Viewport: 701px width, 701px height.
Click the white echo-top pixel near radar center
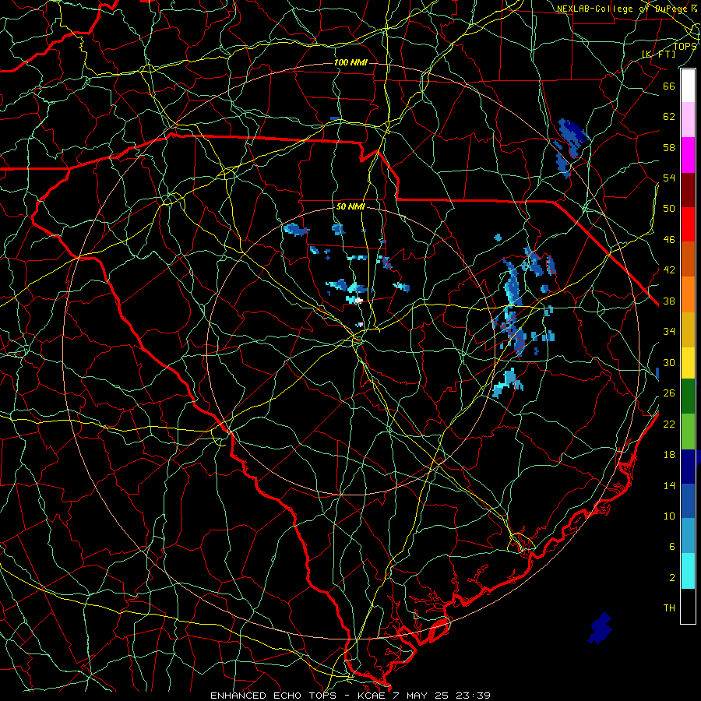(x=358, y=301)
